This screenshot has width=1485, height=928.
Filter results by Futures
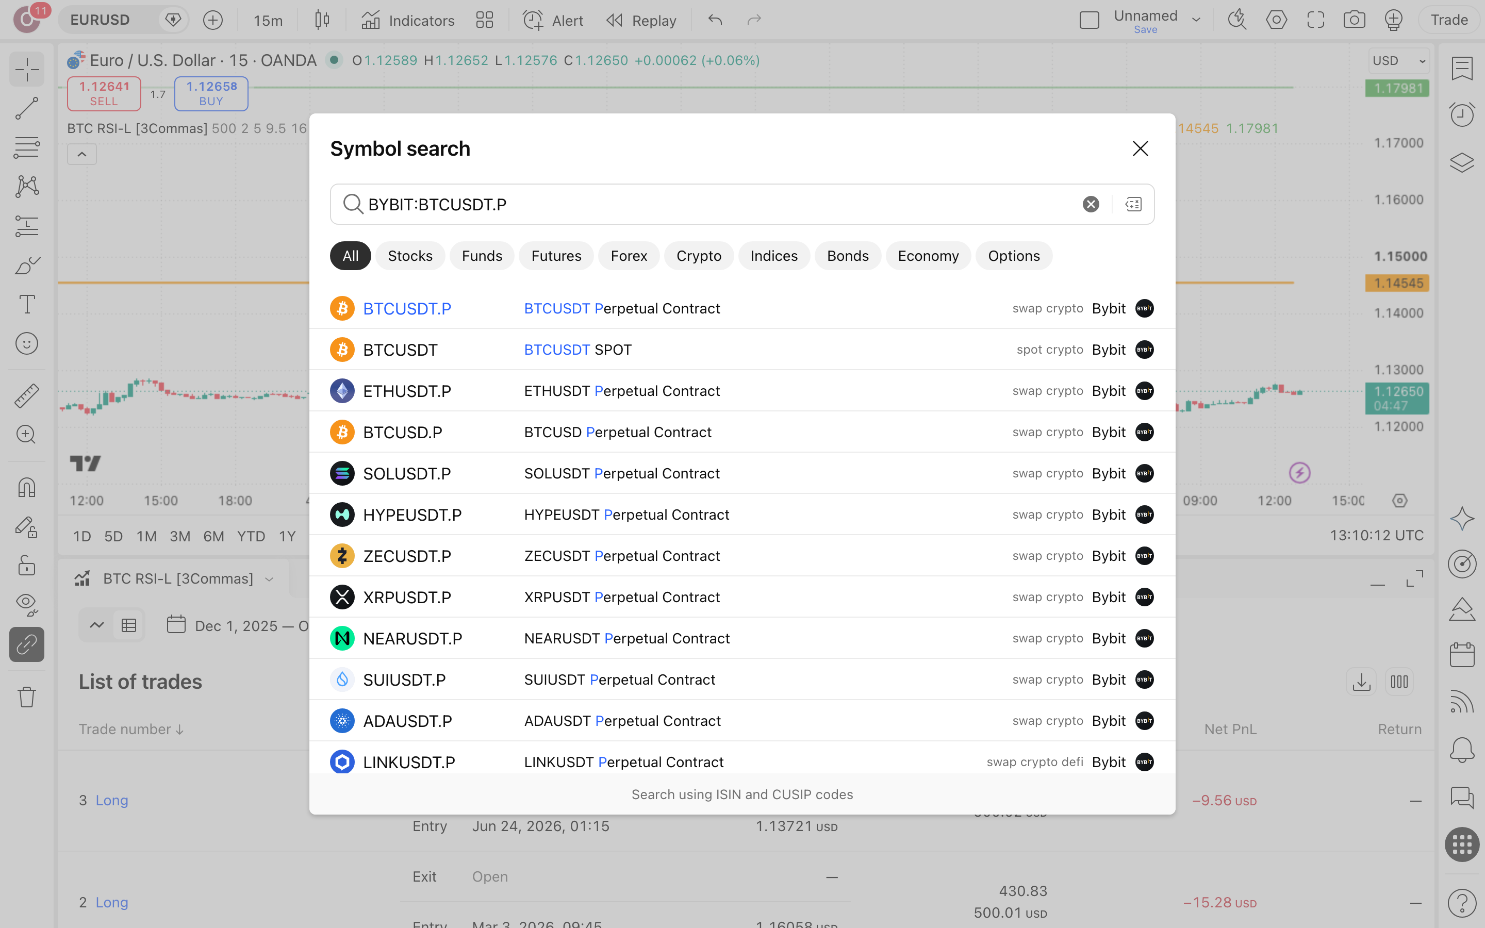click(x=556, y=256)
